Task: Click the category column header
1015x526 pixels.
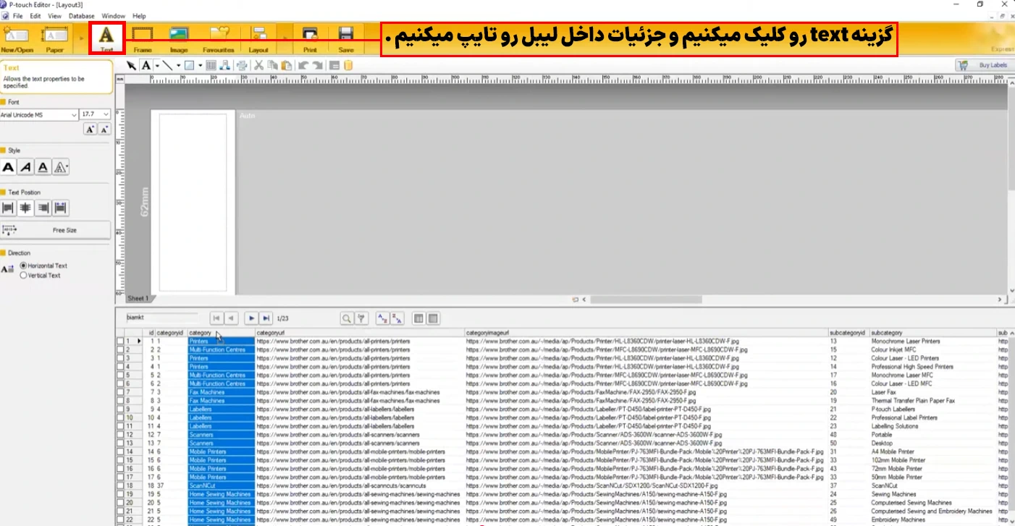Action: pyautogui.click(x=221, y=333)
